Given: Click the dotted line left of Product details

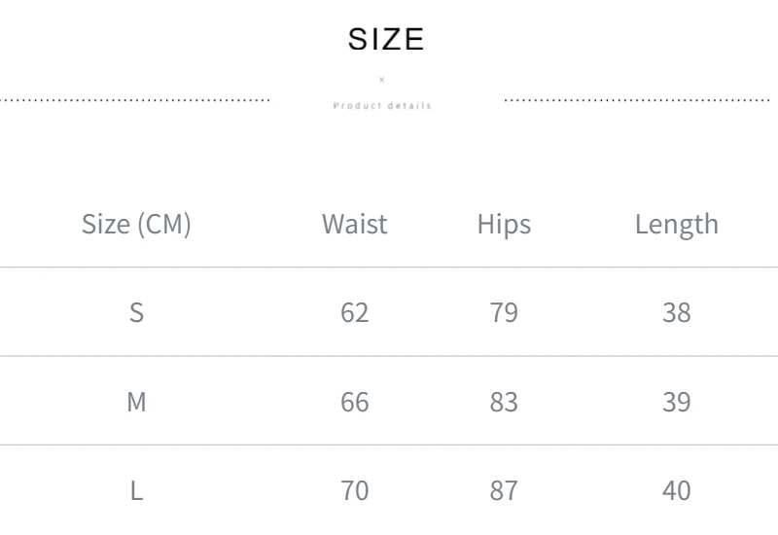Looking at the screenshot, I should coord(135,99).
